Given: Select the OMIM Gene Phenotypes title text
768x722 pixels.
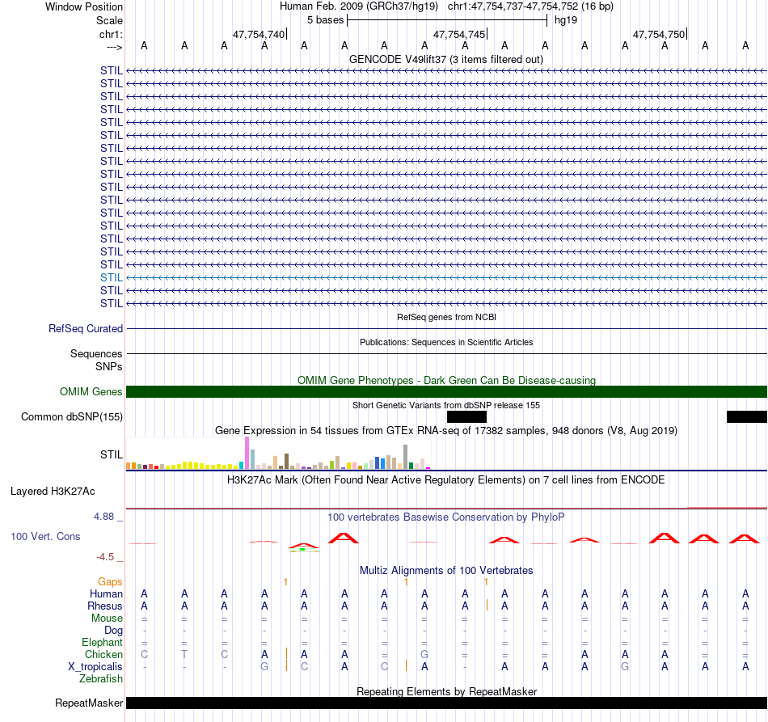Looking at the screenshot, I should coord(446,380).
